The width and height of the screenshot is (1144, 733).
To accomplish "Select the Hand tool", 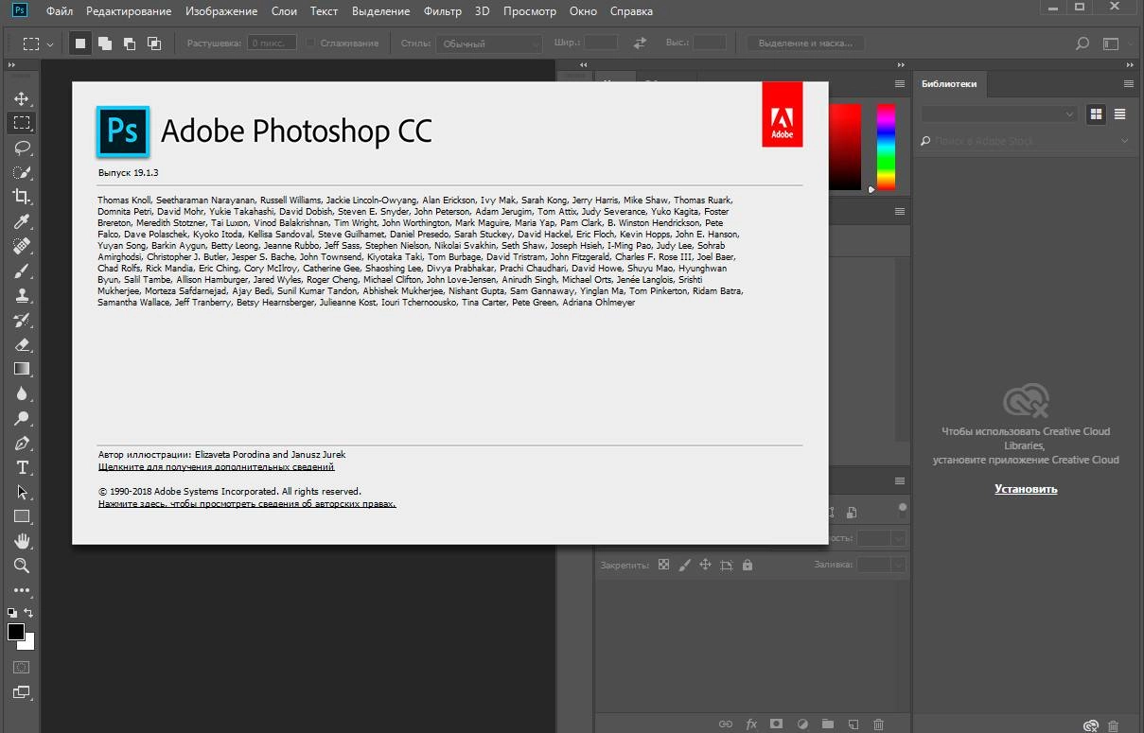I will tap(21, 541).
